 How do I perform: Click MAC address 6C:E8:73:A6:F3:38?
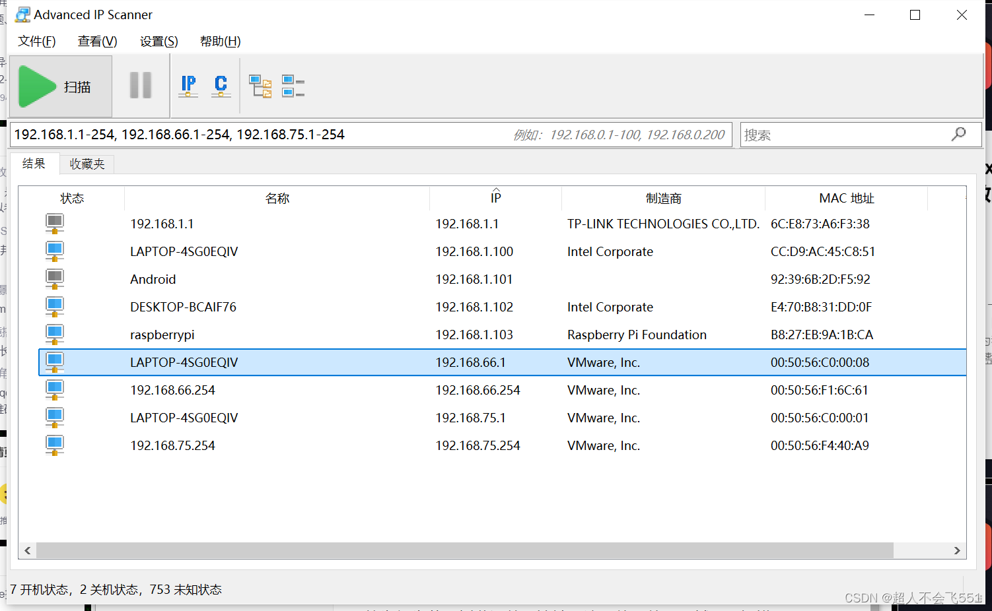click(820, 224)
